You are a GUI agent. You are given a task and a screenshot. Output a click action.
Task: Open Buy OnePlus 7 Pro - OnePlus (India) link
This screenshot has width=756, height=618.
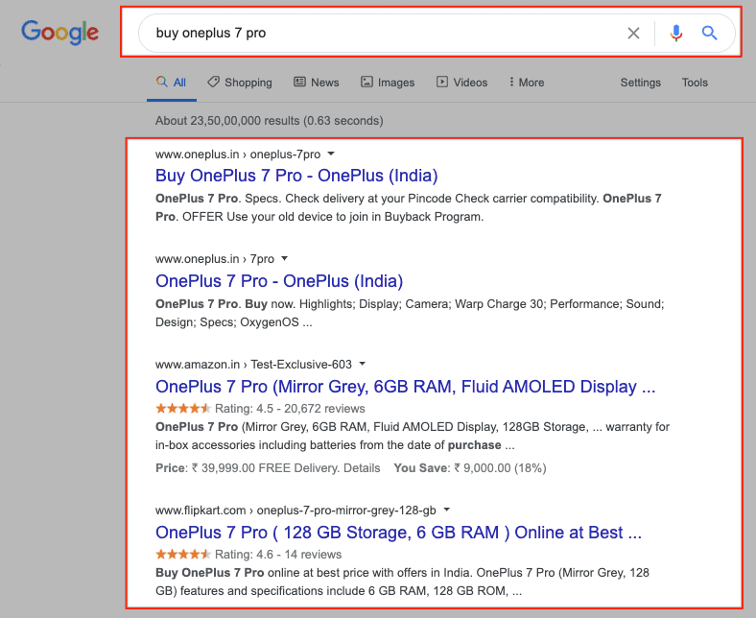click(x=296, y=176)
